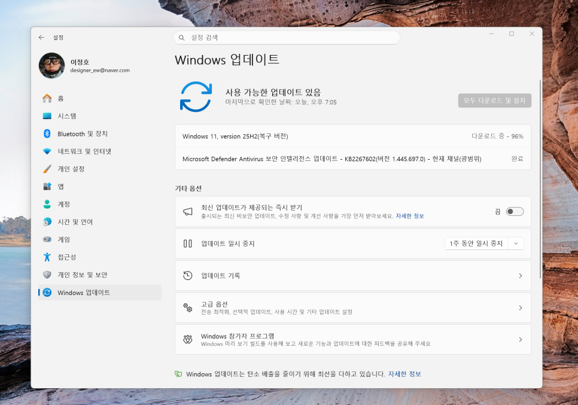Go to the 계정 label
This screenshot has width=578, height=405.
64,204
